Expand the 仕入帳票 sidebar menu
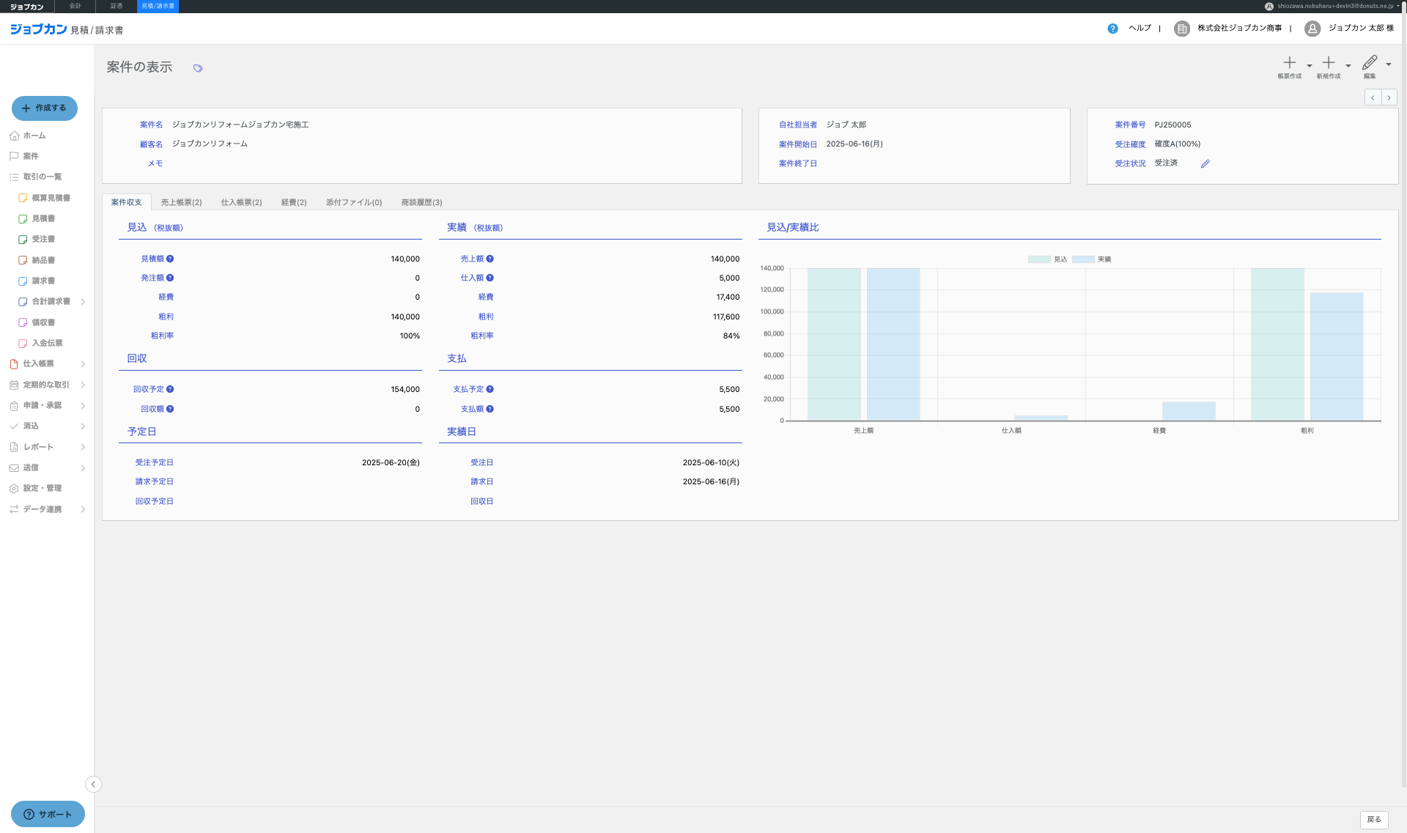 83,364
